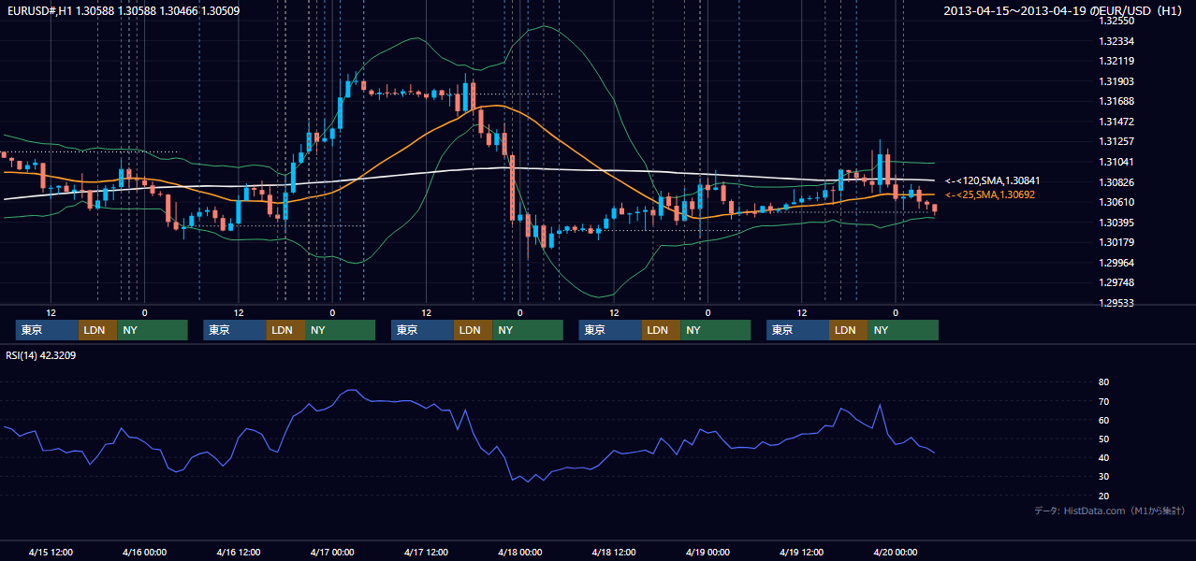The image size is (1196, 561).
Task: Select RSI scale label 40
Action: [x=1103, y=457]
